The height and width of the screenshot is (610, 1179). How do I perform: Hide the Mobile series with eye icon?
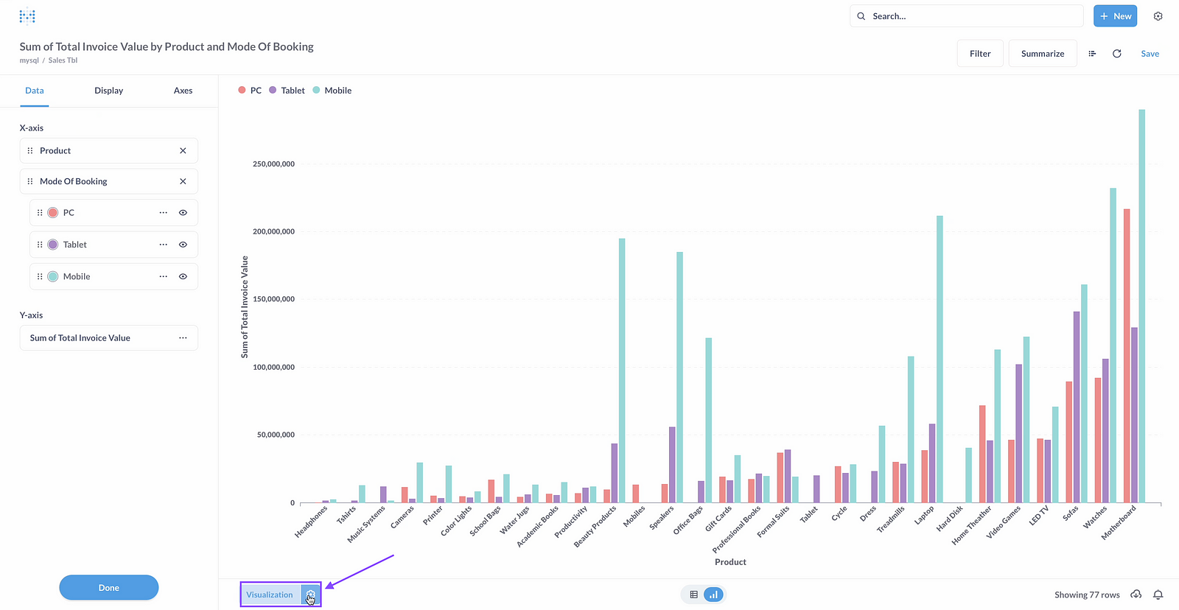pos(183,277)
